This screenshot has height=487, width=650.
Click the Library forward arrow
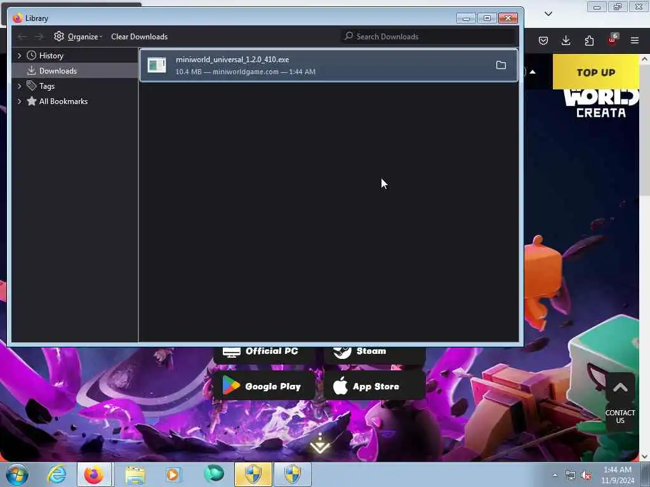pyautogui.click(x=39, y=37)
